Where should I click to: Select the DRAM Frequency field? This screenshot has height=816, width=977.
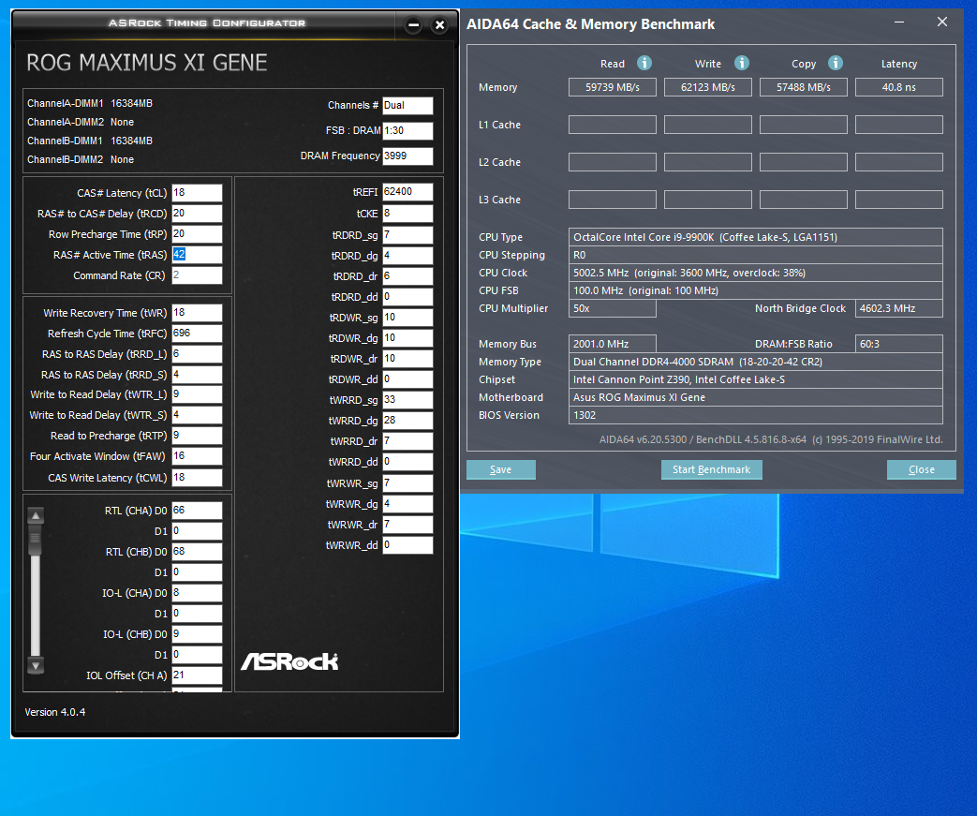(x=407, y=156)
